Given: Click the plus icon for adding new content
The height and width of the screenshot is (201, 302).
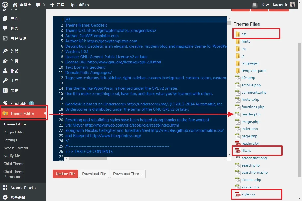Looking at the screenshot, I should (x=52, y=5).
